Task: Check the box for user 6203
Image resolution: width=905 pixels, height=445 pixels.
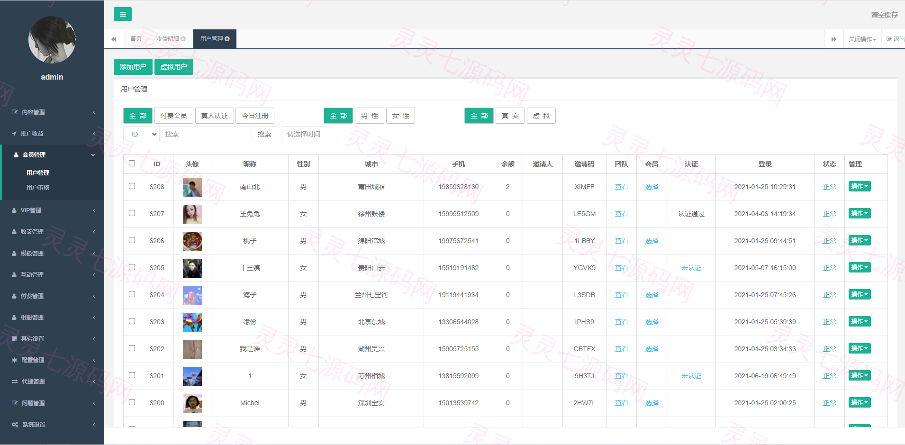Action: coord(132,321)
